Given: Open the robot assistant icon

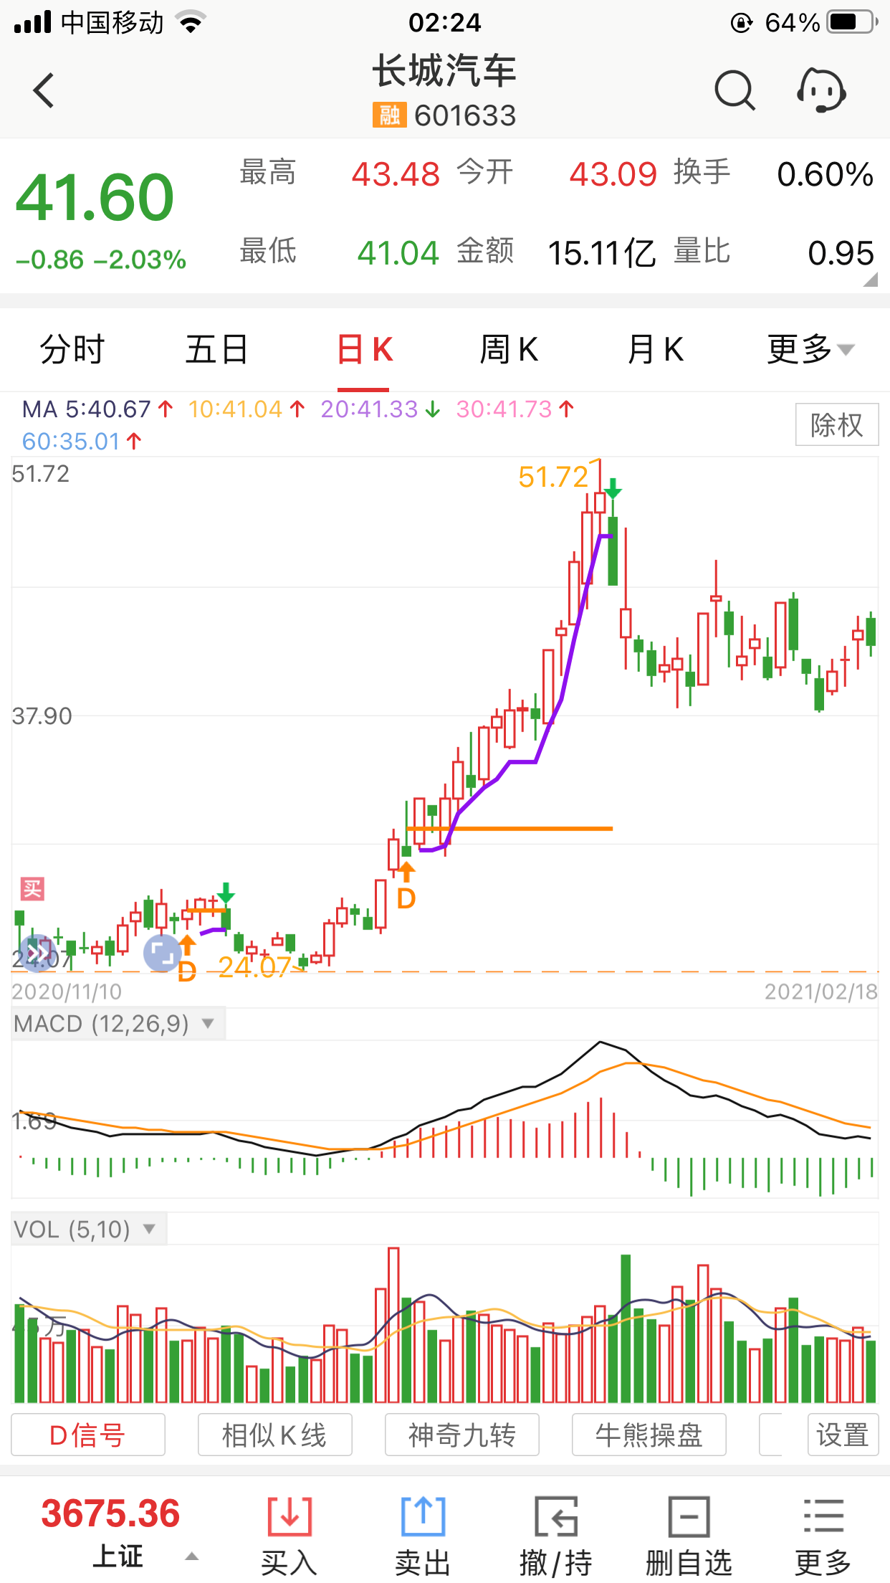Looking at the screenshot, I should (x=822, y=90).
